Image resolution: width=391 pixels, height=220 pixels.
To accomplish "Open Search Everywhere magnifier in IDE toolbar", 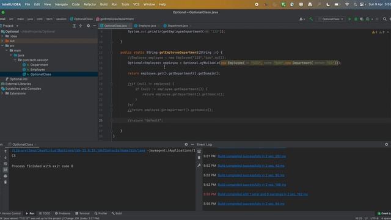I will coord(384,19).
